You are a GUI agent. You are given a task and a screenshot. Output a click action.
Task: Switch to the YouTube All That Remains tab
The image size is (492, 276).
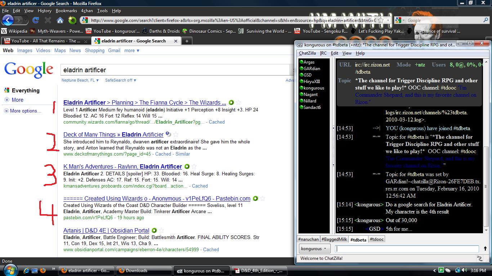(x=46, y=41)
